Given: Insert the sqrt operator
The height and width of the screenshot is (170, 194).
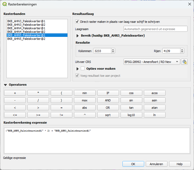Looking at the screenshot, I should [108, 115].
